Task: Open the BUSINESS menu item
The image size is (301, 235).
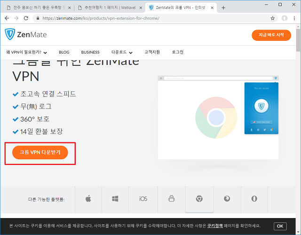Action: pyautogui.click(x=90, y=52)
